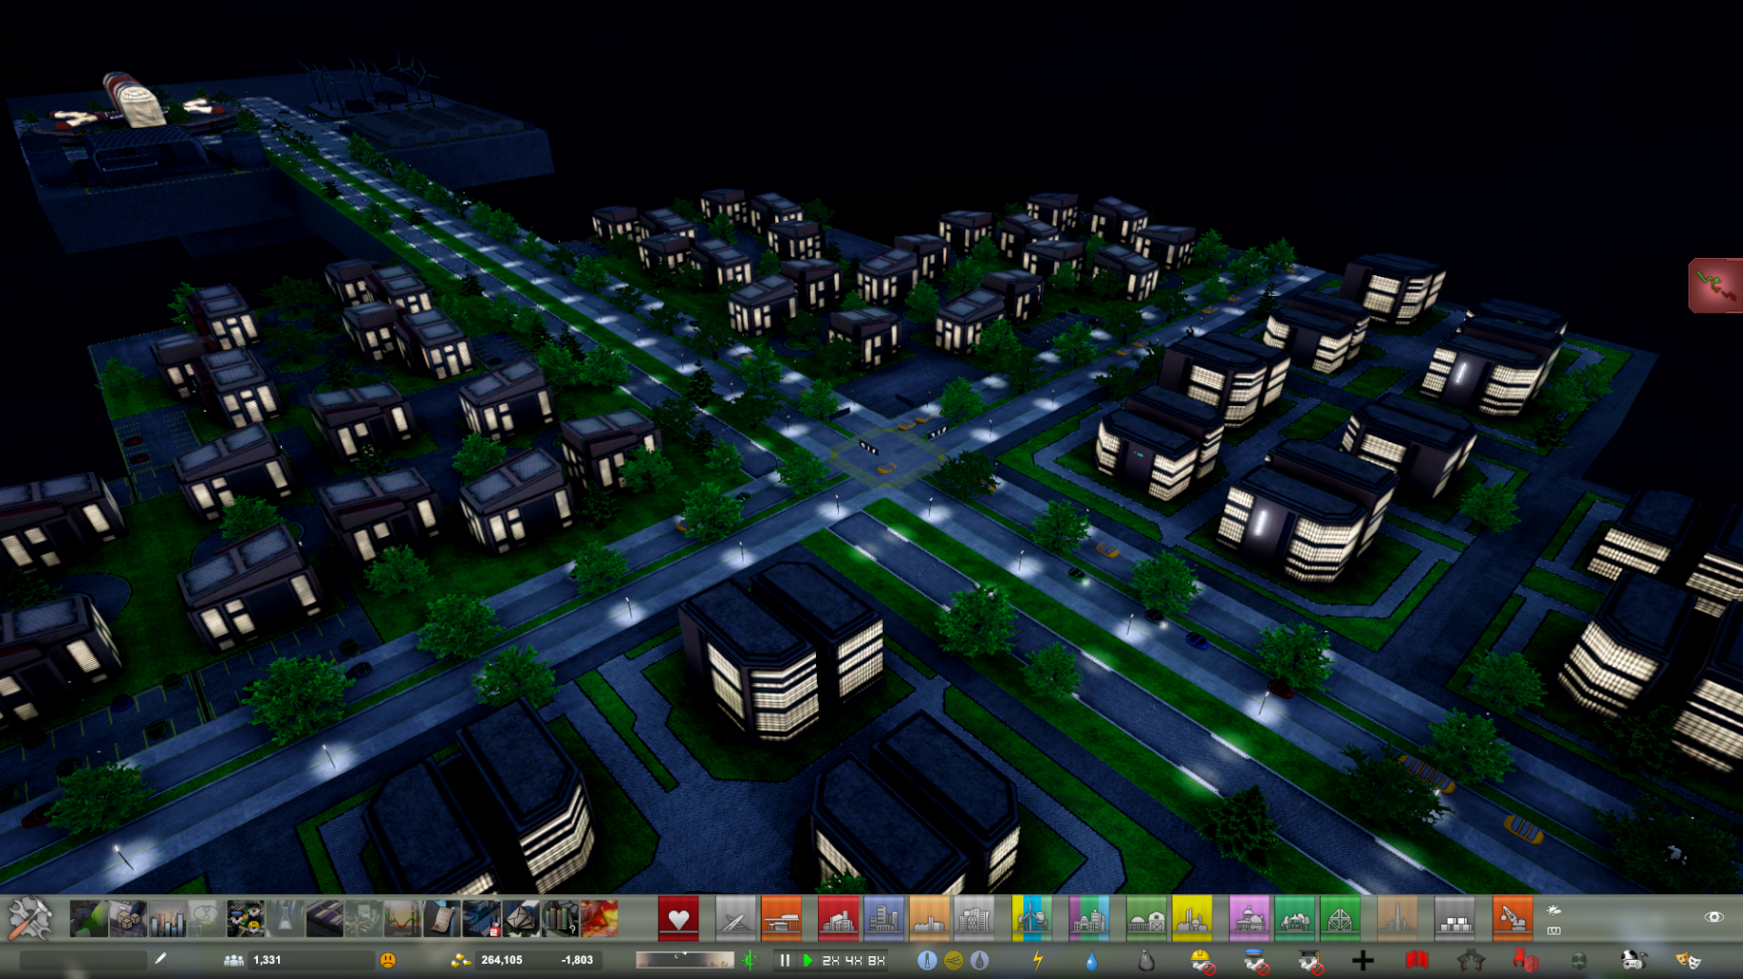Set simulation speed to 8X
Image resolution: width=1743 pixels, height=979 pixels.
pyautogui.click(x=876, y=960)
